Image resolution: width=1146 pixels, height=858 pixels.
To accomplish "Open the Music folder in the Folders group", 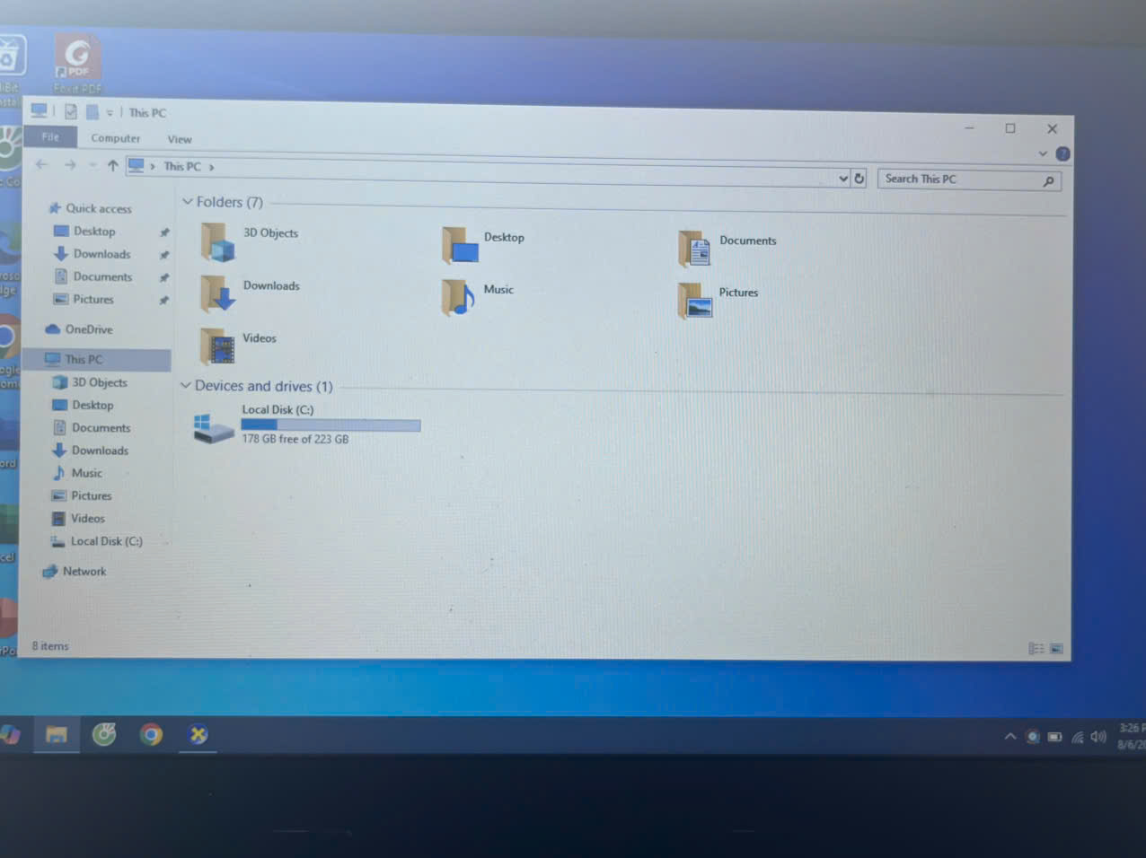I will tap(458, 297).
